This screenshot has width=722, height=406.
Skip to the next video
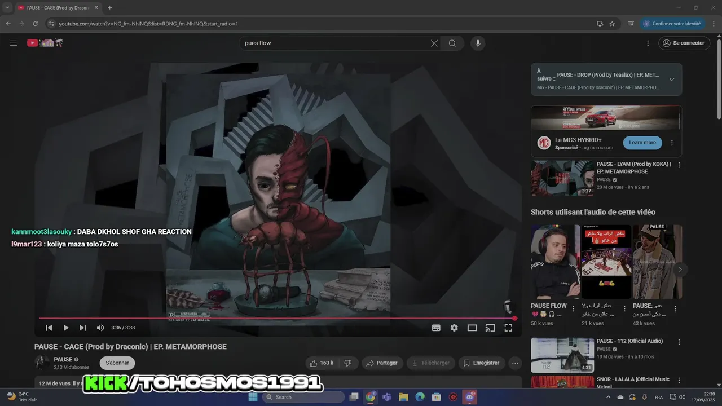tap(83, 328)
